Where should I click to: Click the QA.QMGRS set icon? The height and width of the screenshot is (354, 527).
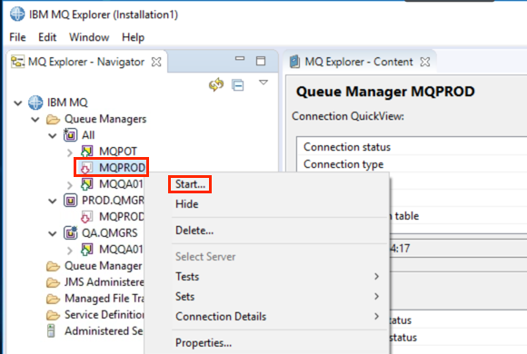point(71,232)
